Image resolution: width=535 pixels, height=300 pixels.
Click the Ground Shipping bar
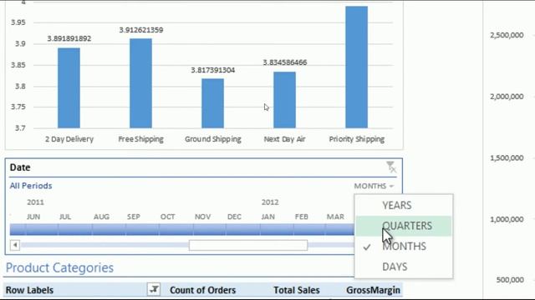coord(213,103)
